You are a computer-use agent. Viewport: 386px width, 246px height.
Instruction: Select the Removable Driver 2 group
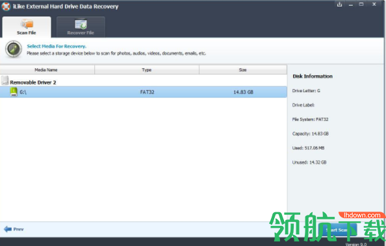(33, 82)
